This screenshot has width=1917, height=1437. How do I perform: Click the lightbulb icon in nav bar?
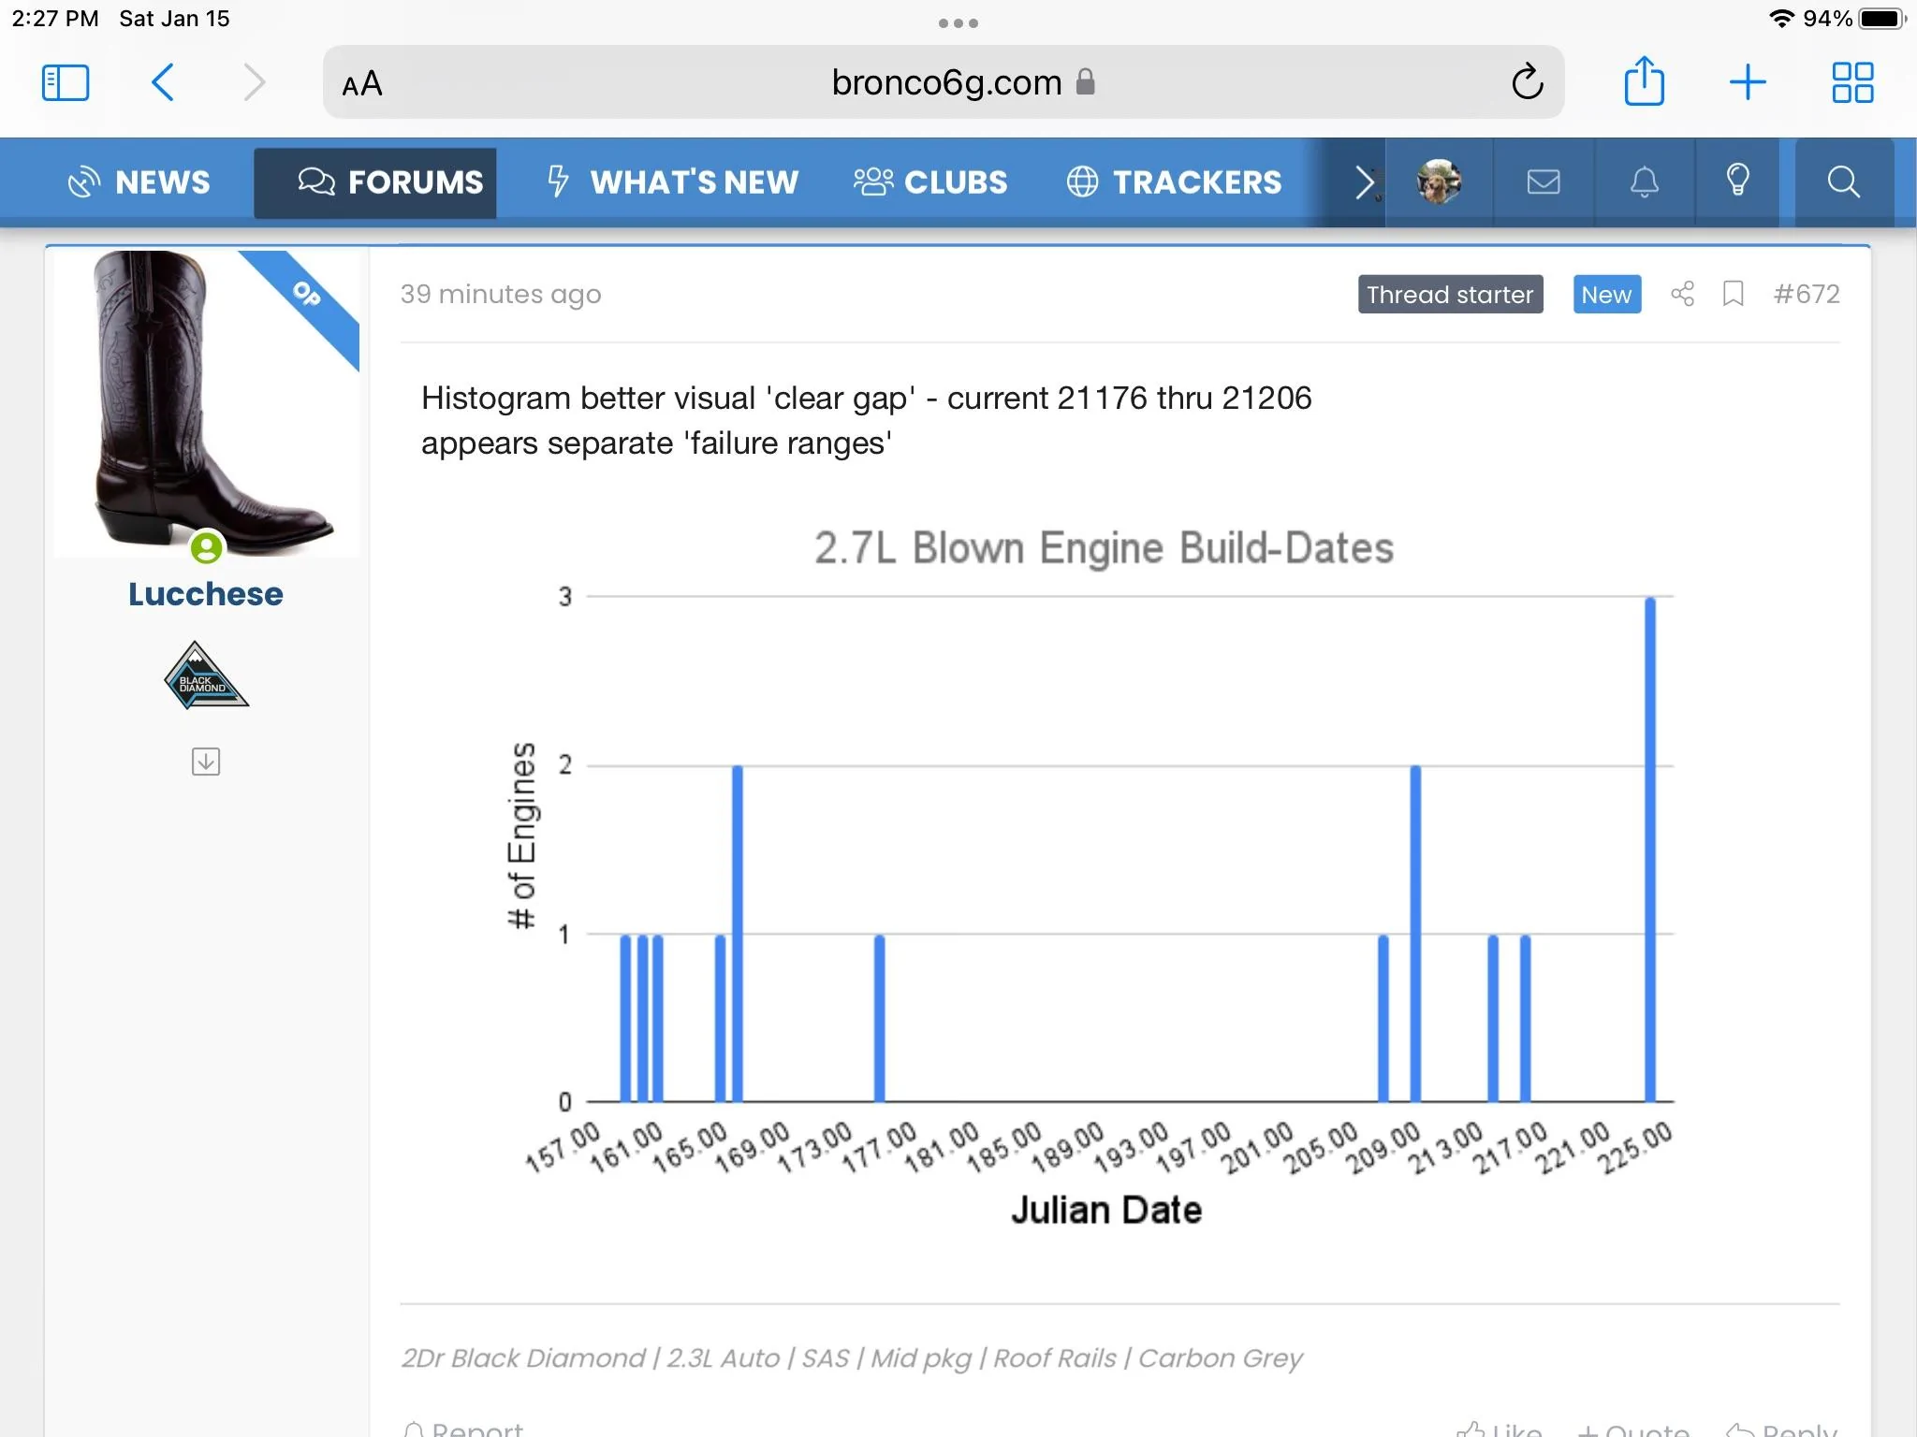(1737, 180)
